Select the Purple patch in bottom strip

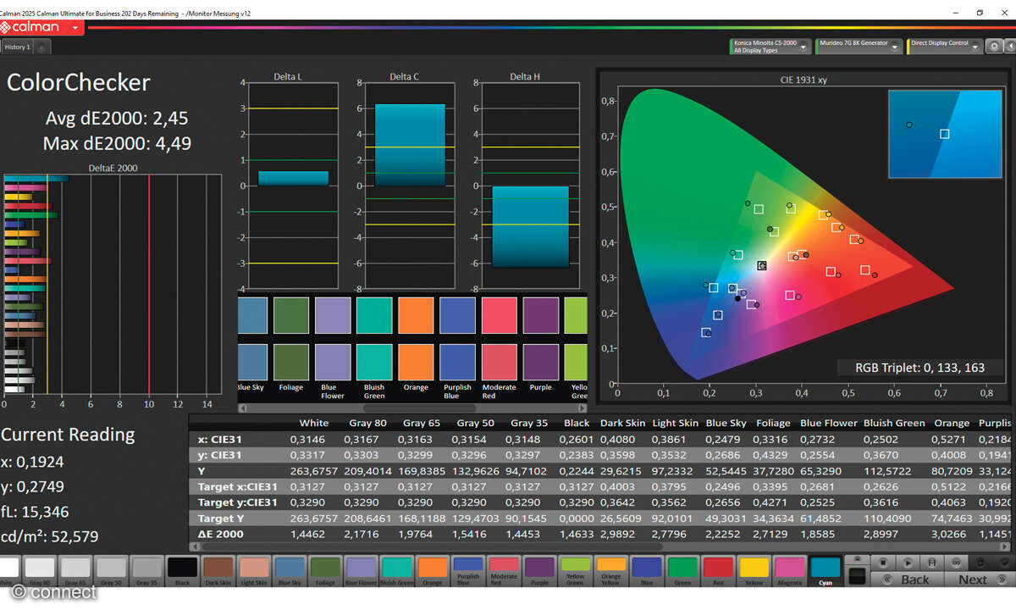point(539,570)
